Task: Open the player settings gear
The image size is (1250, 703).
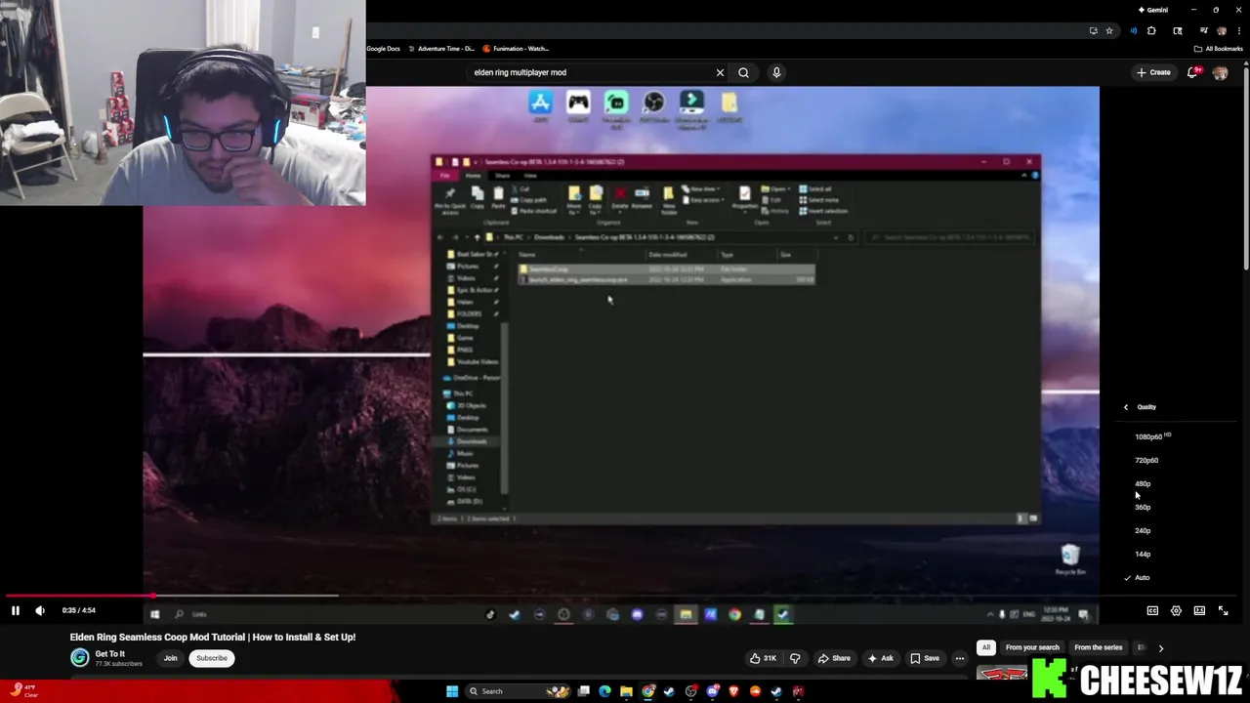Action: [x=1176, y=610]
